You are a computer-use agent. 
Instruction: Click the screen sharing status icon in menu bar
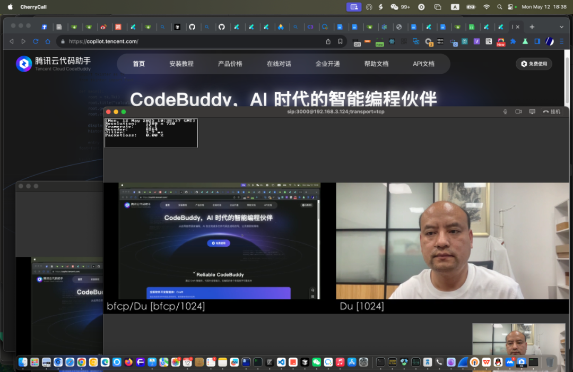coord(354,6)
